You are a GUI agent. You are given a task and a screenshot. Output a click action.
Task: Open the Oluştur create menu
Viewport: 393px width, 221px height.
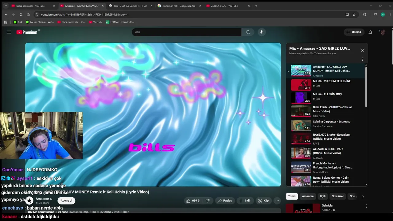point(354,32)
